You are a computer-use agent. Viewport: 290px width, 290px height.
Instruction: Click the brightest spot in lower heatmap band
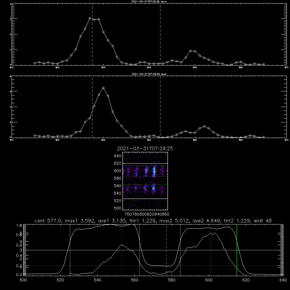coord(153,188)
